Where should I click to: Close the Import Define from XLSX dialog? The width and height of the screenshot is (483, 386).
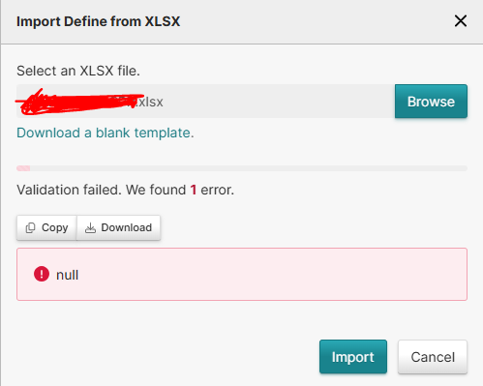(x=461, y=21)
